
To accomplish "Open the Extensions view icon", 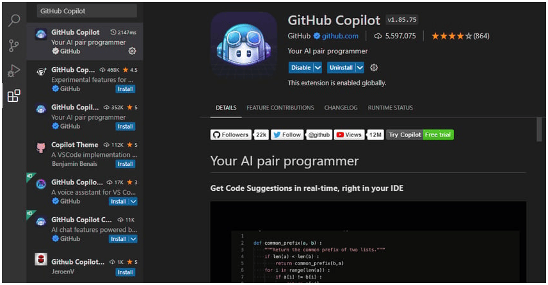I will click(x=14, y=95).
